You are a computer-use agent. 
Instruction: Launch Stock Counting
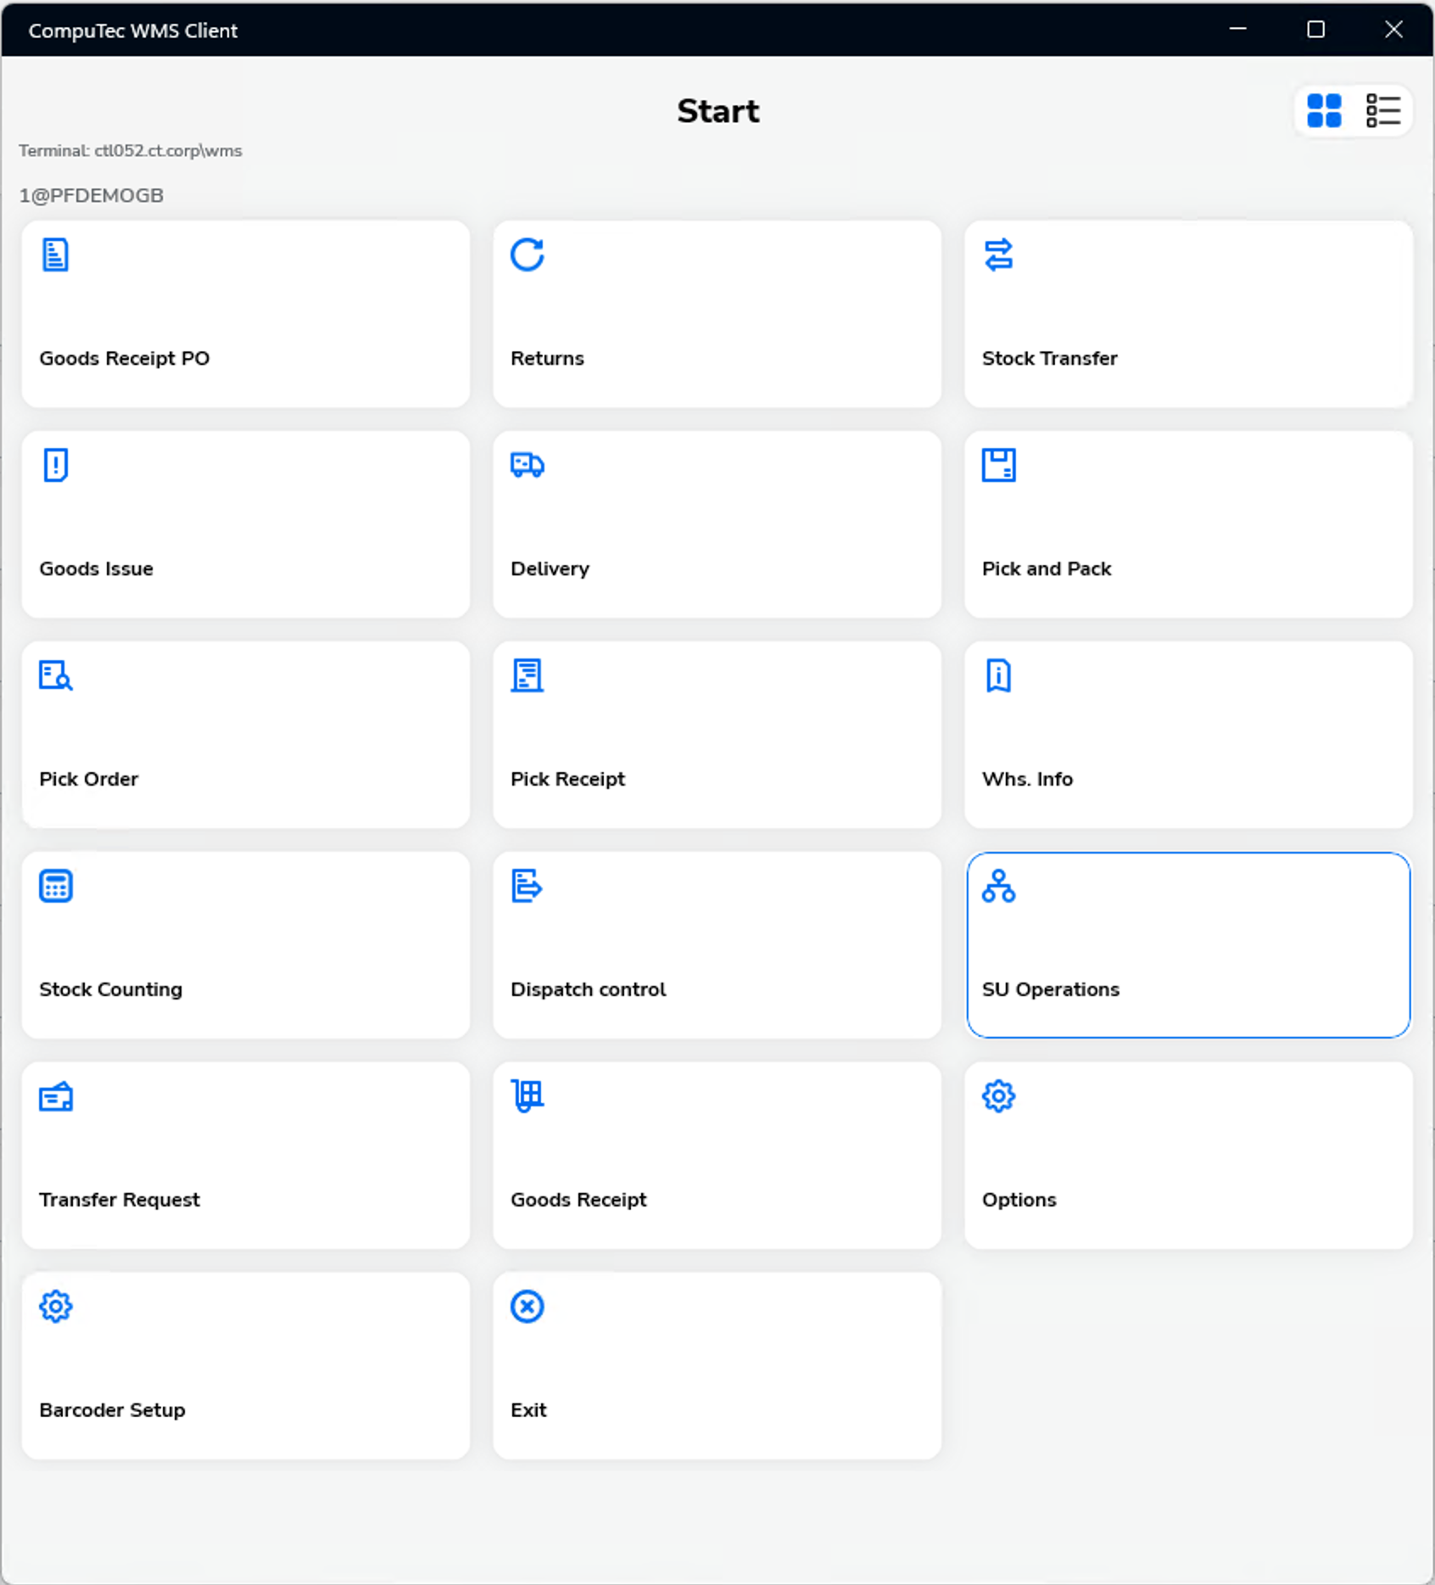coord(245,944)
